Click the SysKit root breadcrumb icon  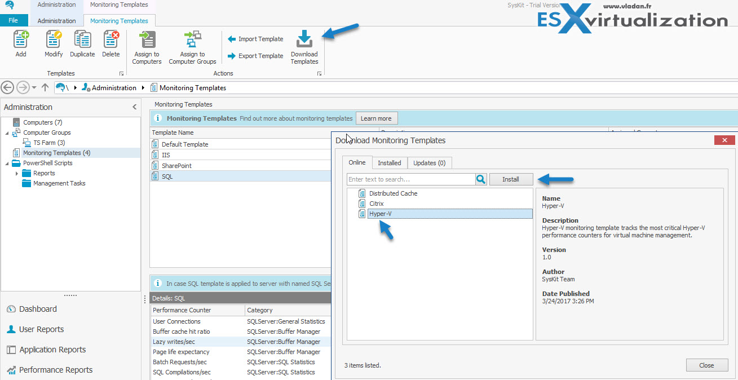pos(60,87)
